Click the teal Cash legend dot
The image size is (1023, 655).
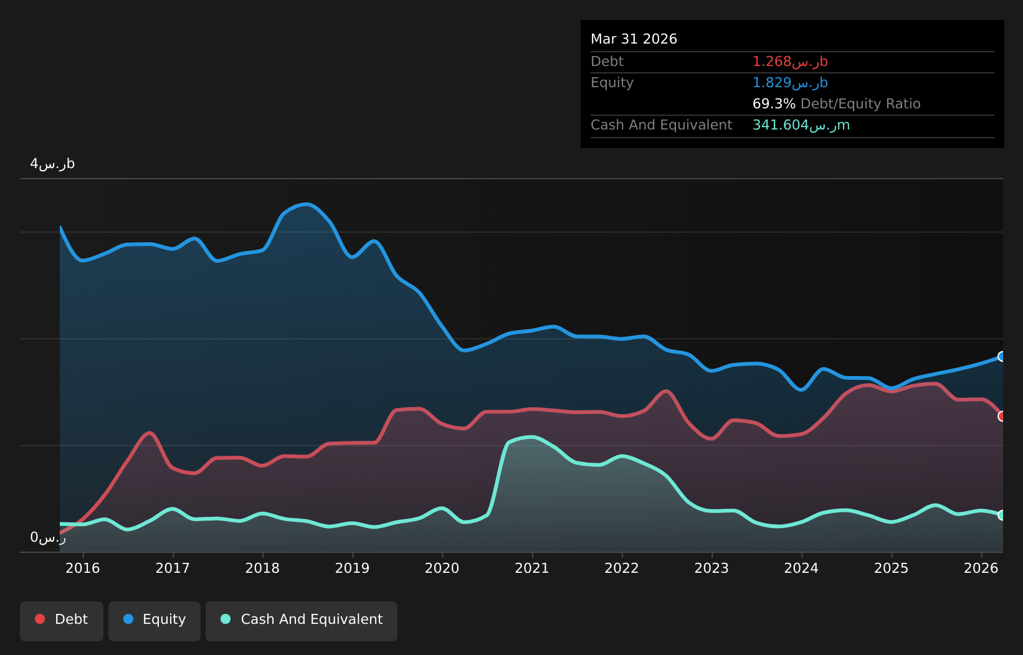(226, 619)
